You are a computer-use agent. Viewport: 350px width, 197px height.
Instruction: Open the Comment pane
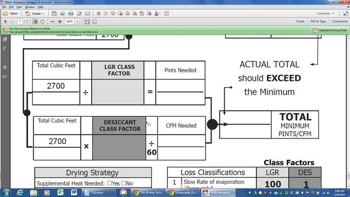point(340,21)
